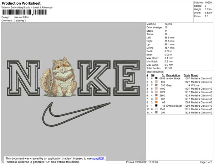Click the Stops value 11
Viewport: 214px width, 165px height.
166,31
